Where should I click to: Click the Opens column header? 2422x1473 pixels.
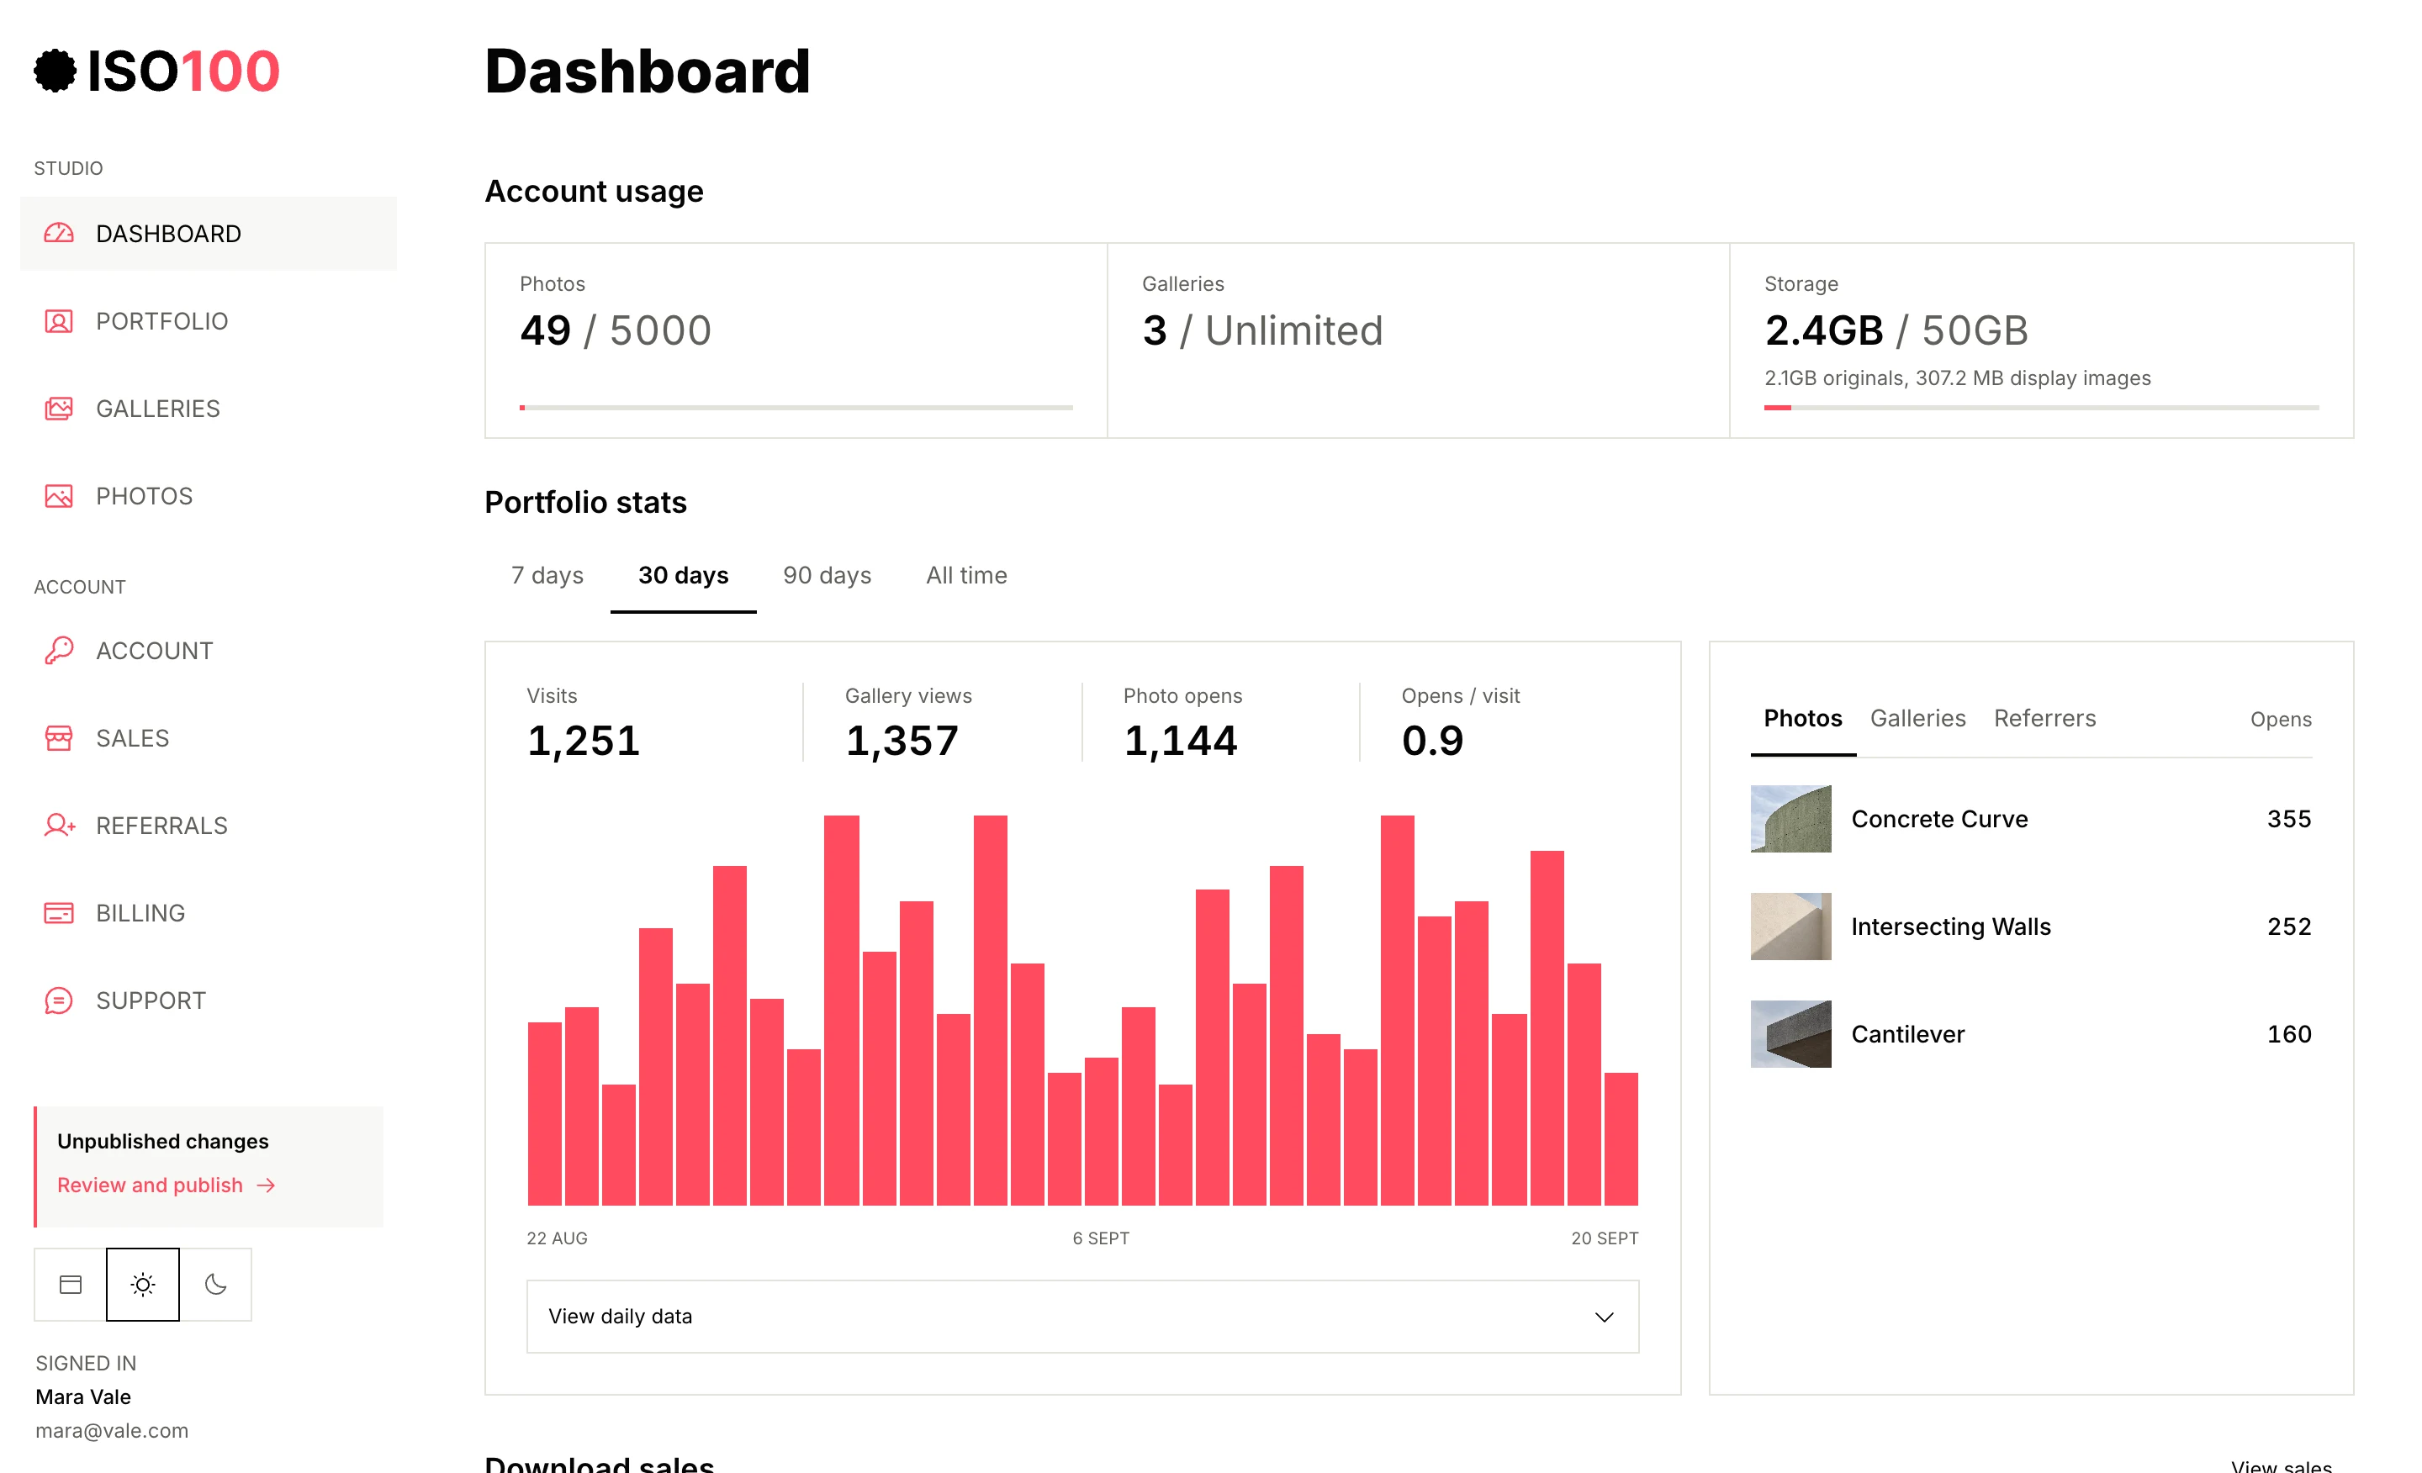pos(2281,720)
